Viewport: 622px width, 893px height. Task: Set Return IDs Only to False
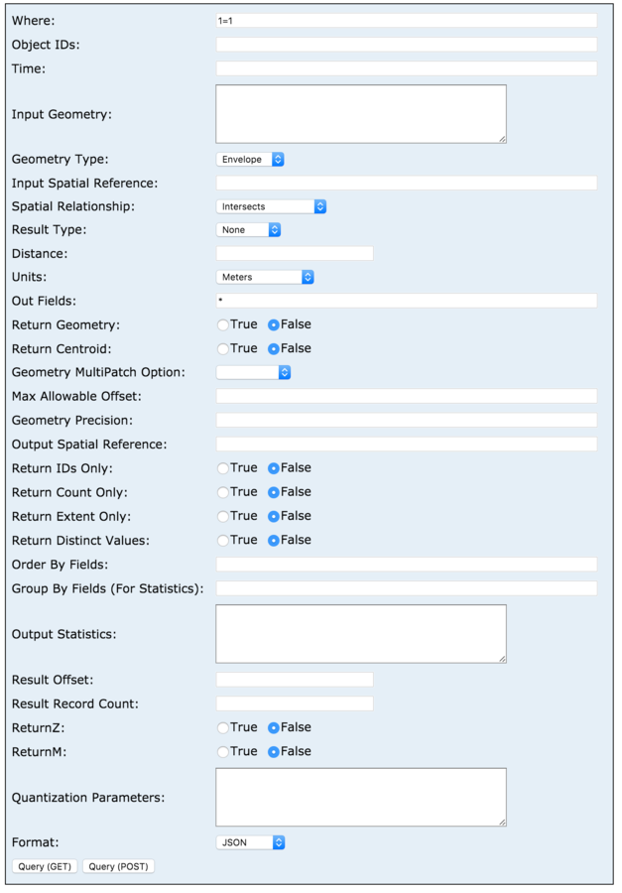coord(274,468)
